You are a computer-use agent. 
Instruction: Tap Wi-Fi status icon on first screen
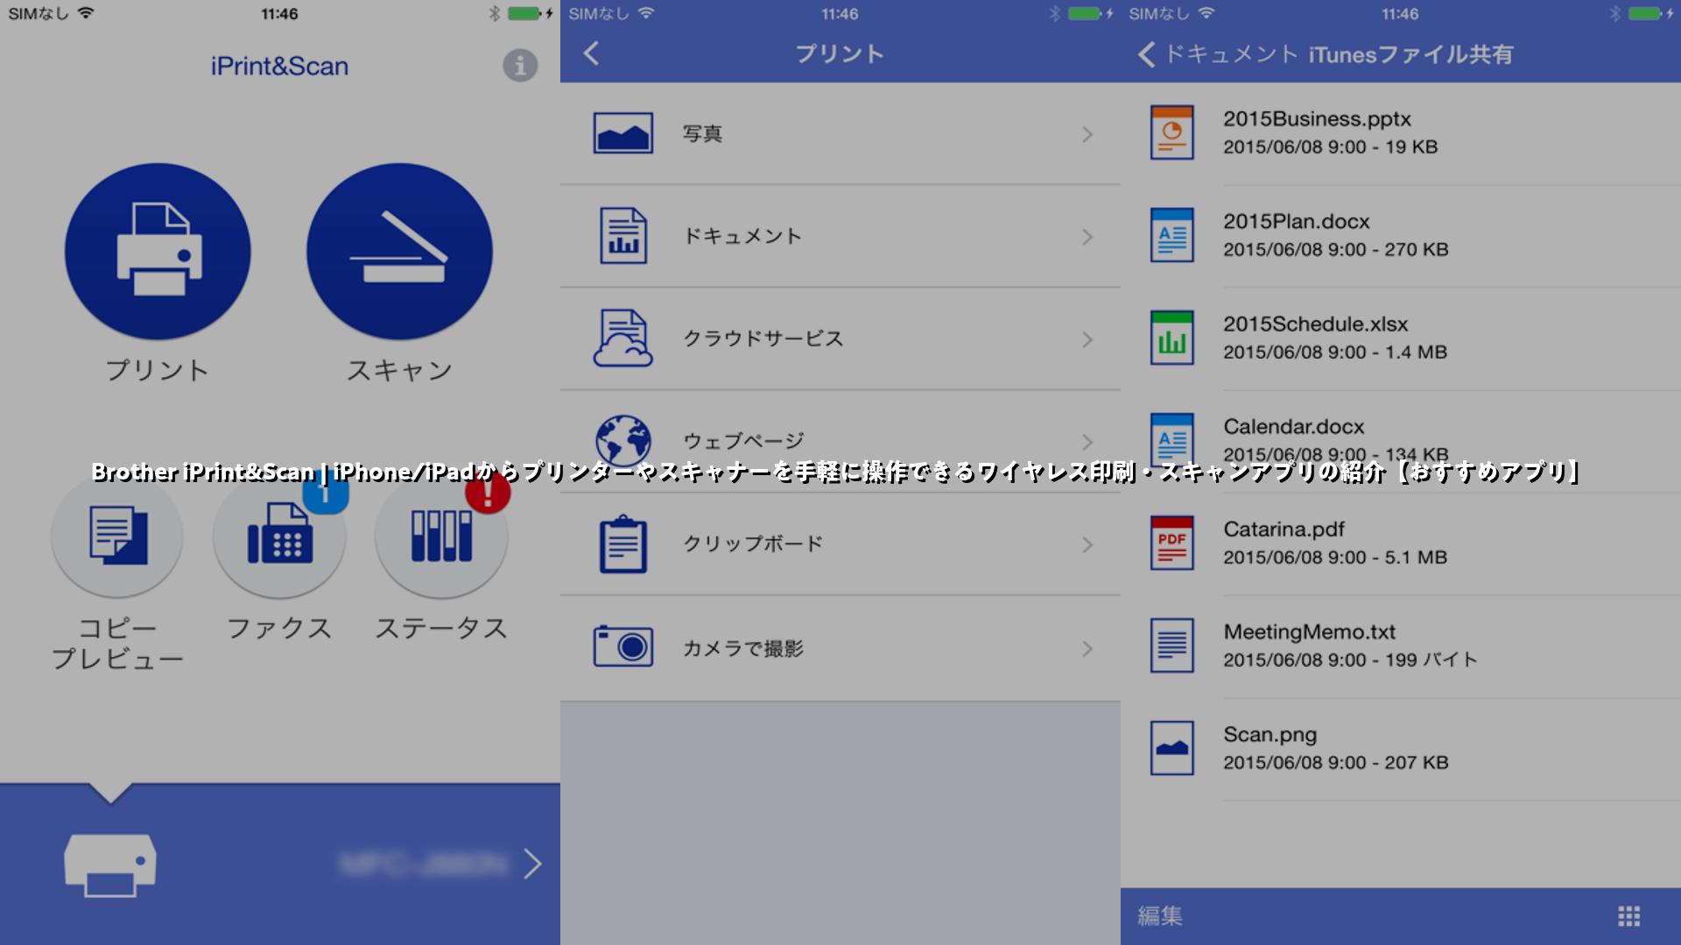click(x=86, y=13)
